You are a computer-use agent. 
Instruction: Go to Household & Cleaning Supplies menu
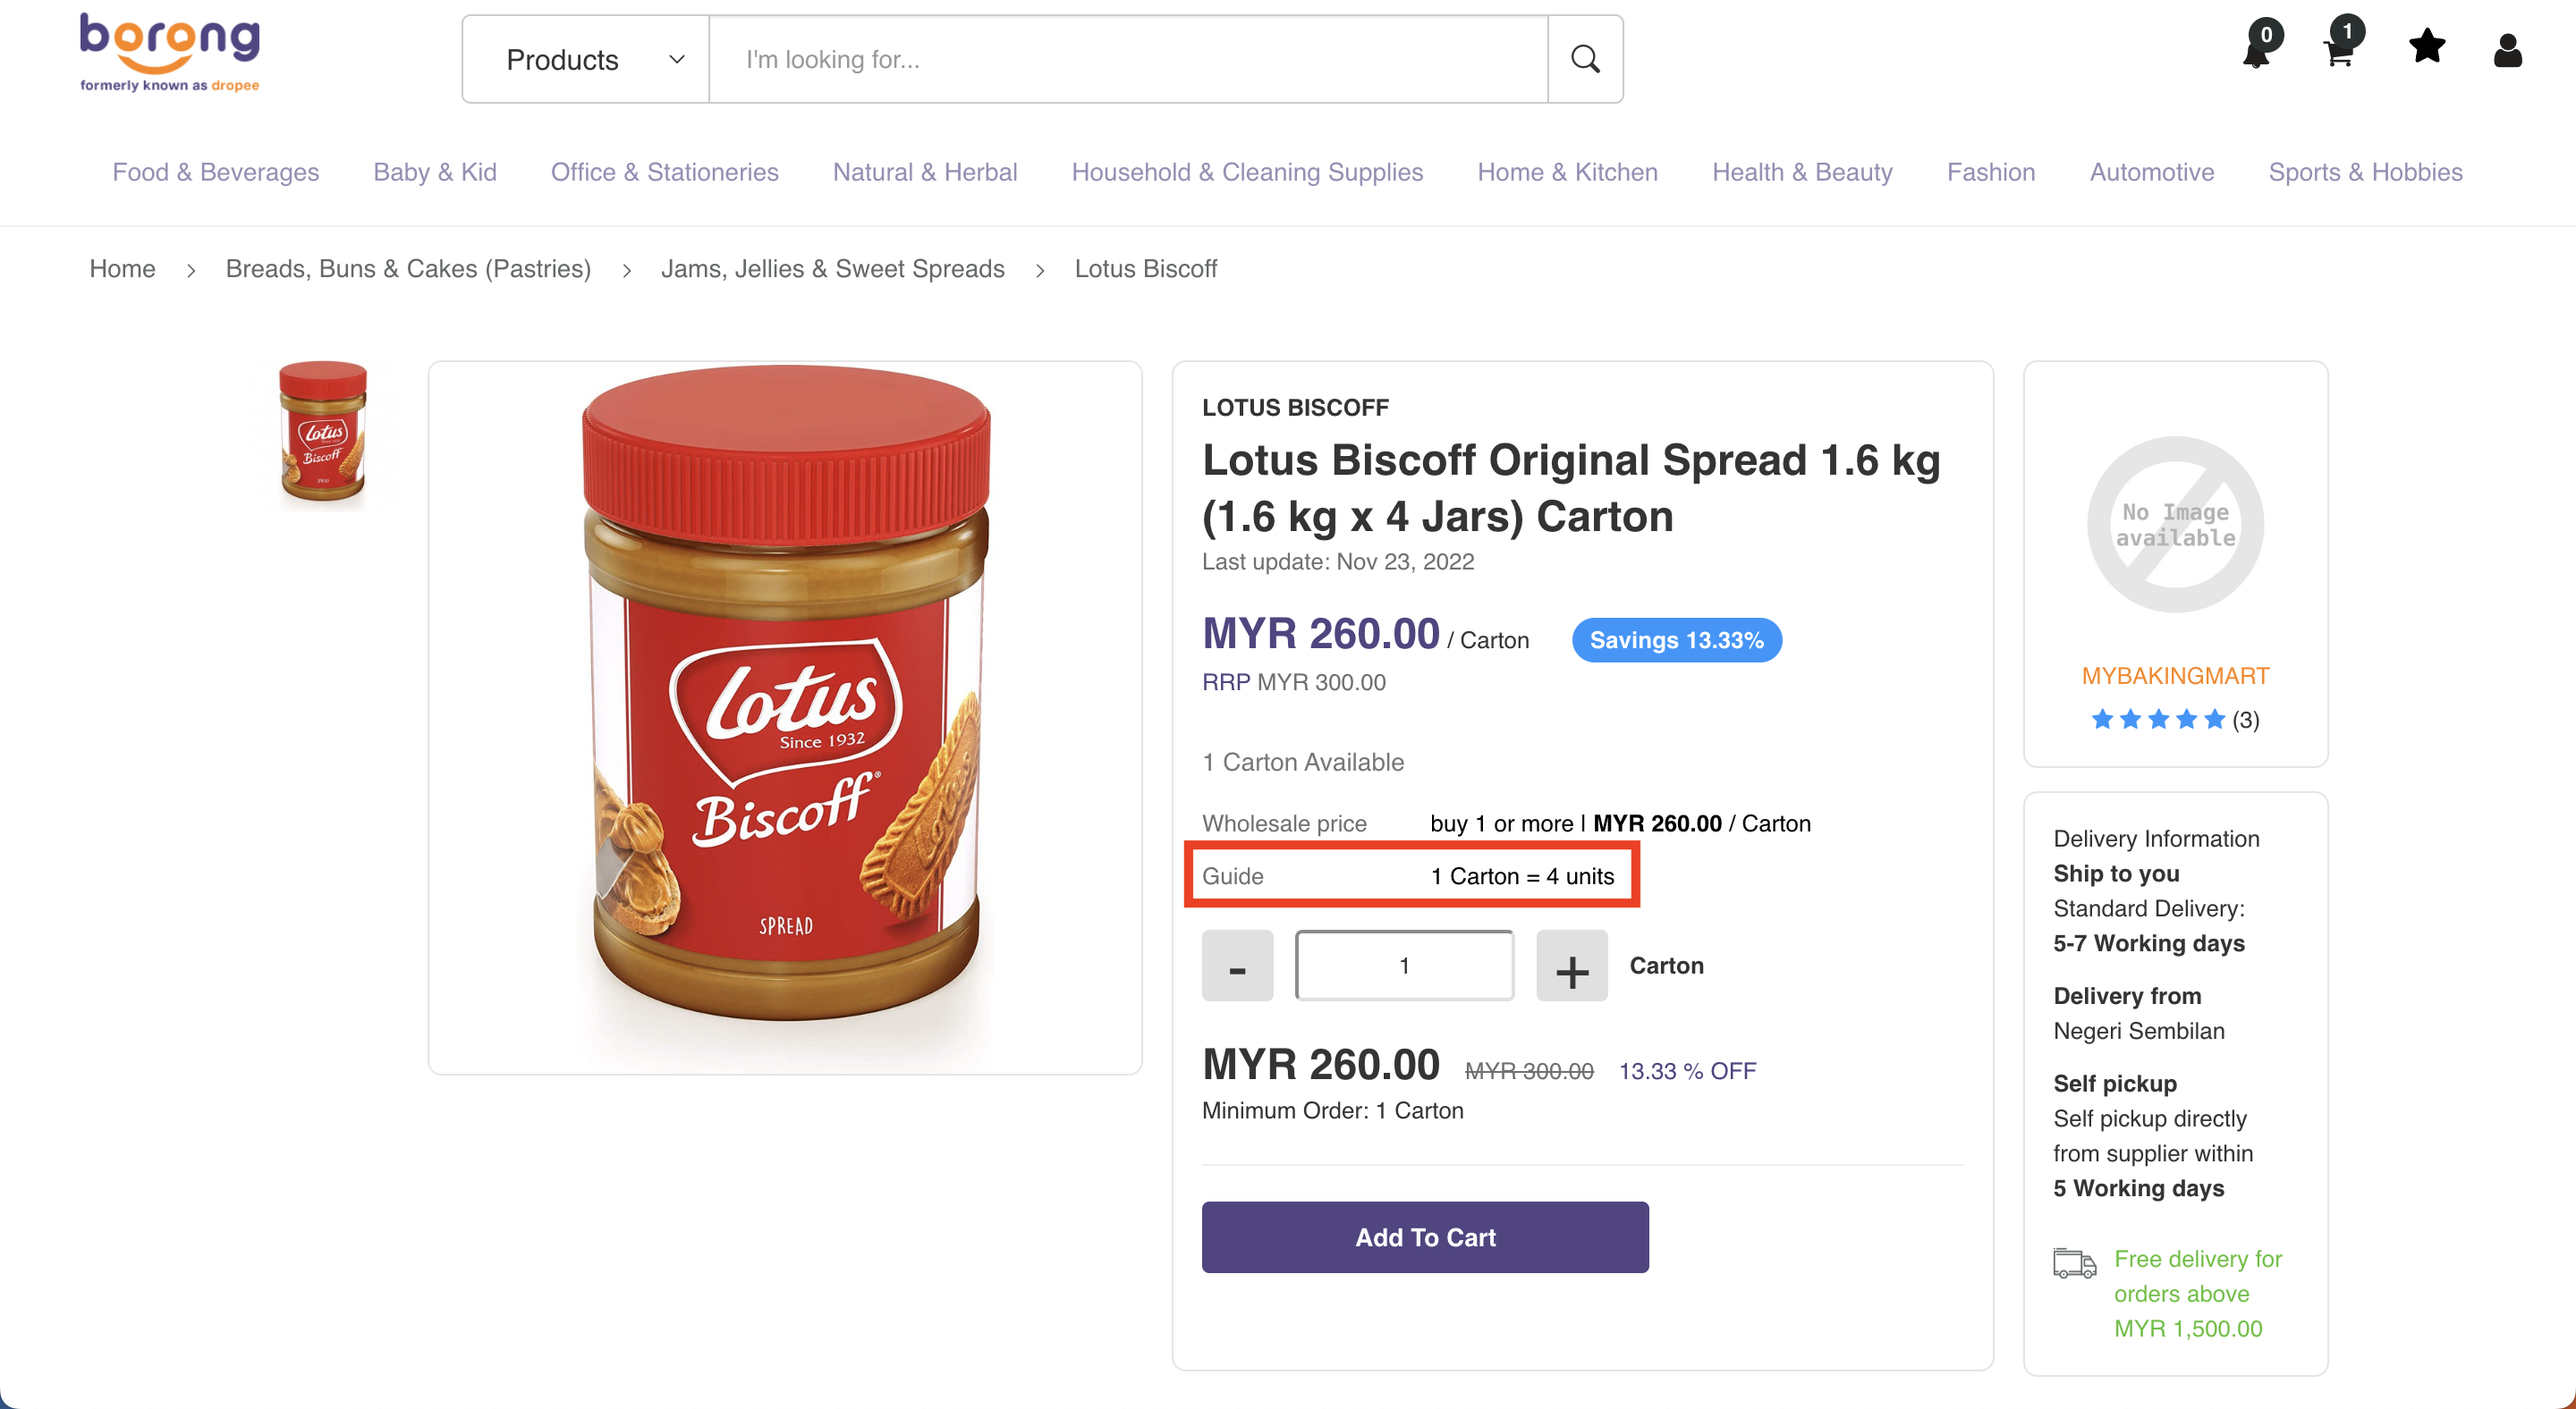(1247, 172)
